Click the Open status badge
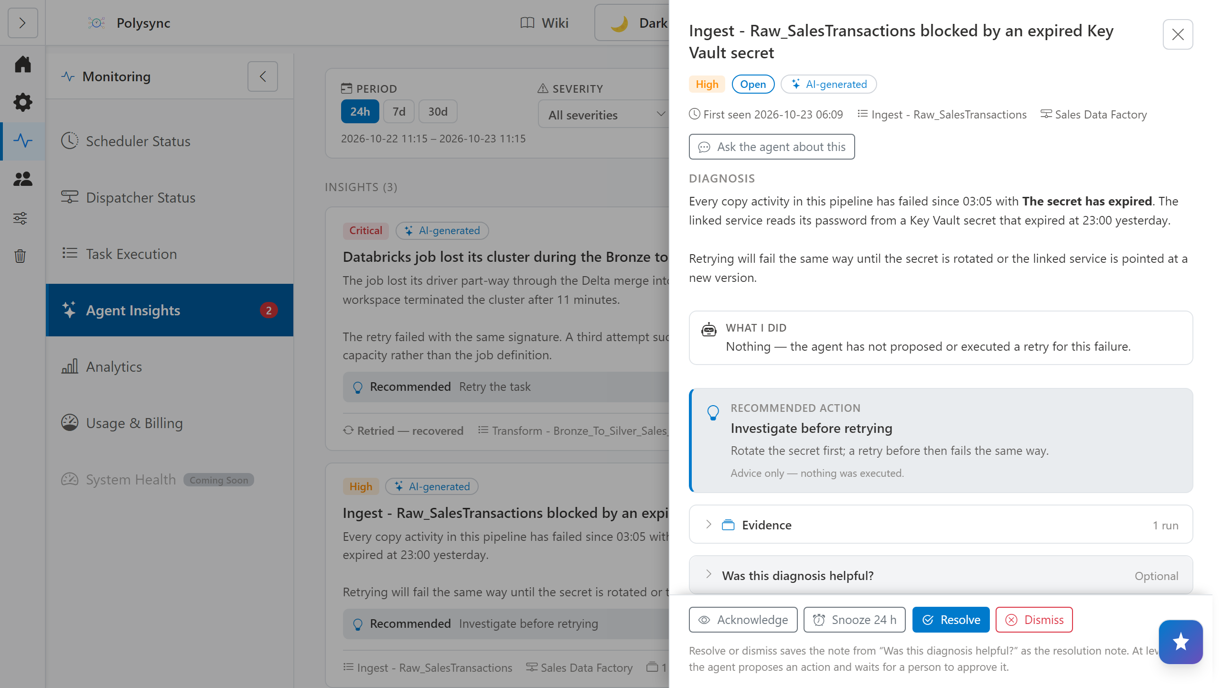Image resolution: width=1223 pixels, height=688 pixels. click(x=753, y=84)
